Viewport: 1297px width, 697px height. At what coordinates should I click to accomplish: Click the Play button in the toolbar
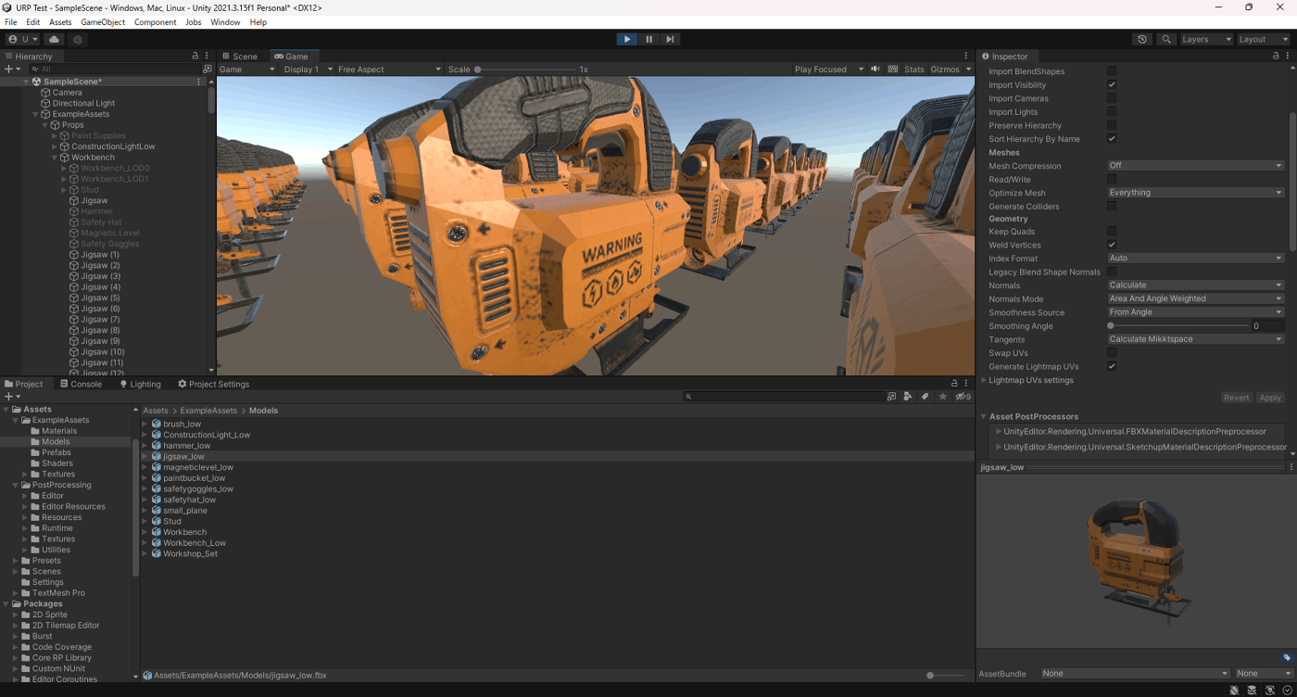pos(627,39)
